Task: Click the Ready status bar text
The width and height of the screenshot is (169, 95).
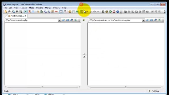Action: point(6,91)
